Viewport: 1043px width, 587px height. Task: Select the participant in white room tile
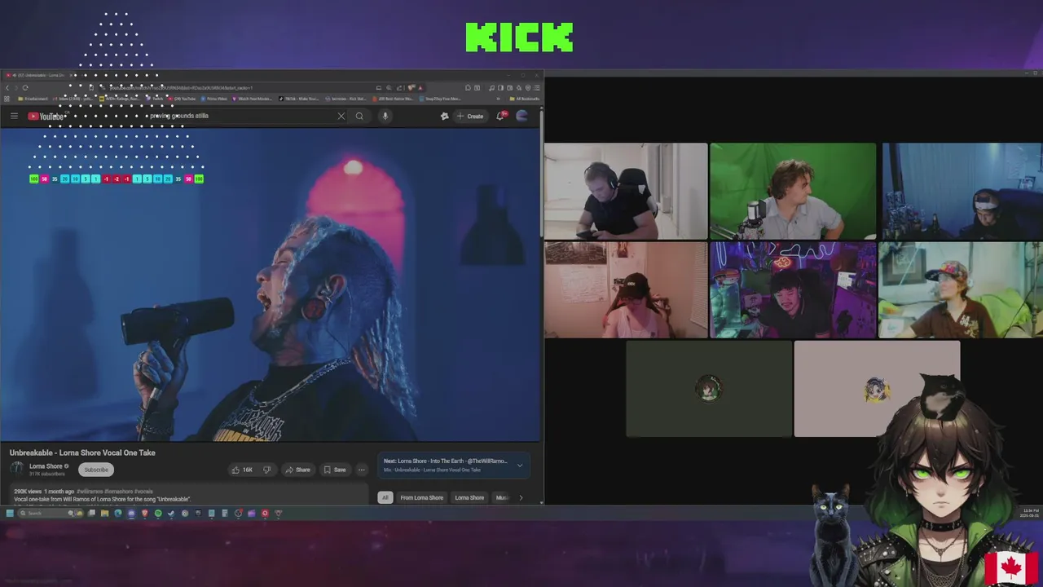[x=626, y=191]
